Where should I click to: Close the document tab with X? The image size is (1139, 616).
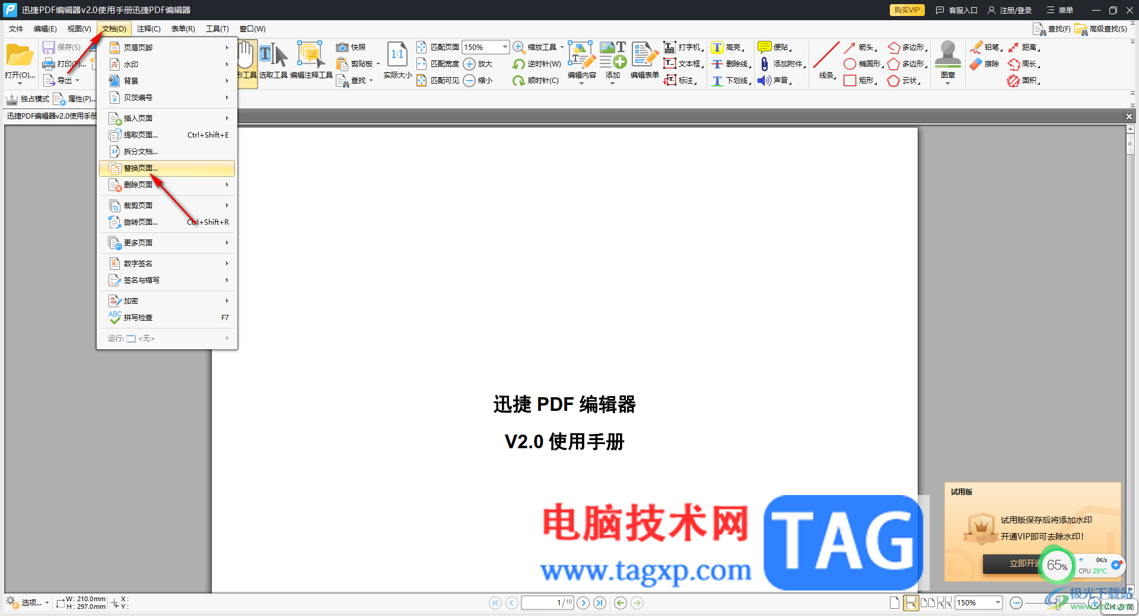1130,117
